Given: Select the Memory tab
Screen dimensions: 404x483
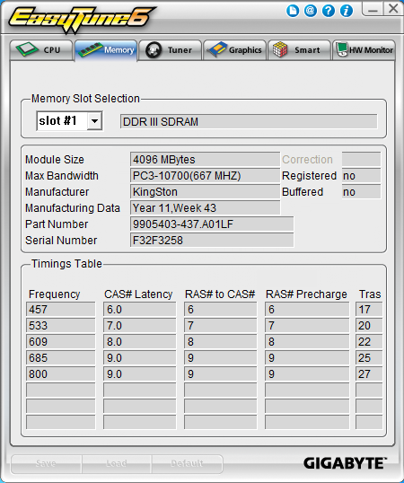Looking at the screenshot, I should 106,50.
